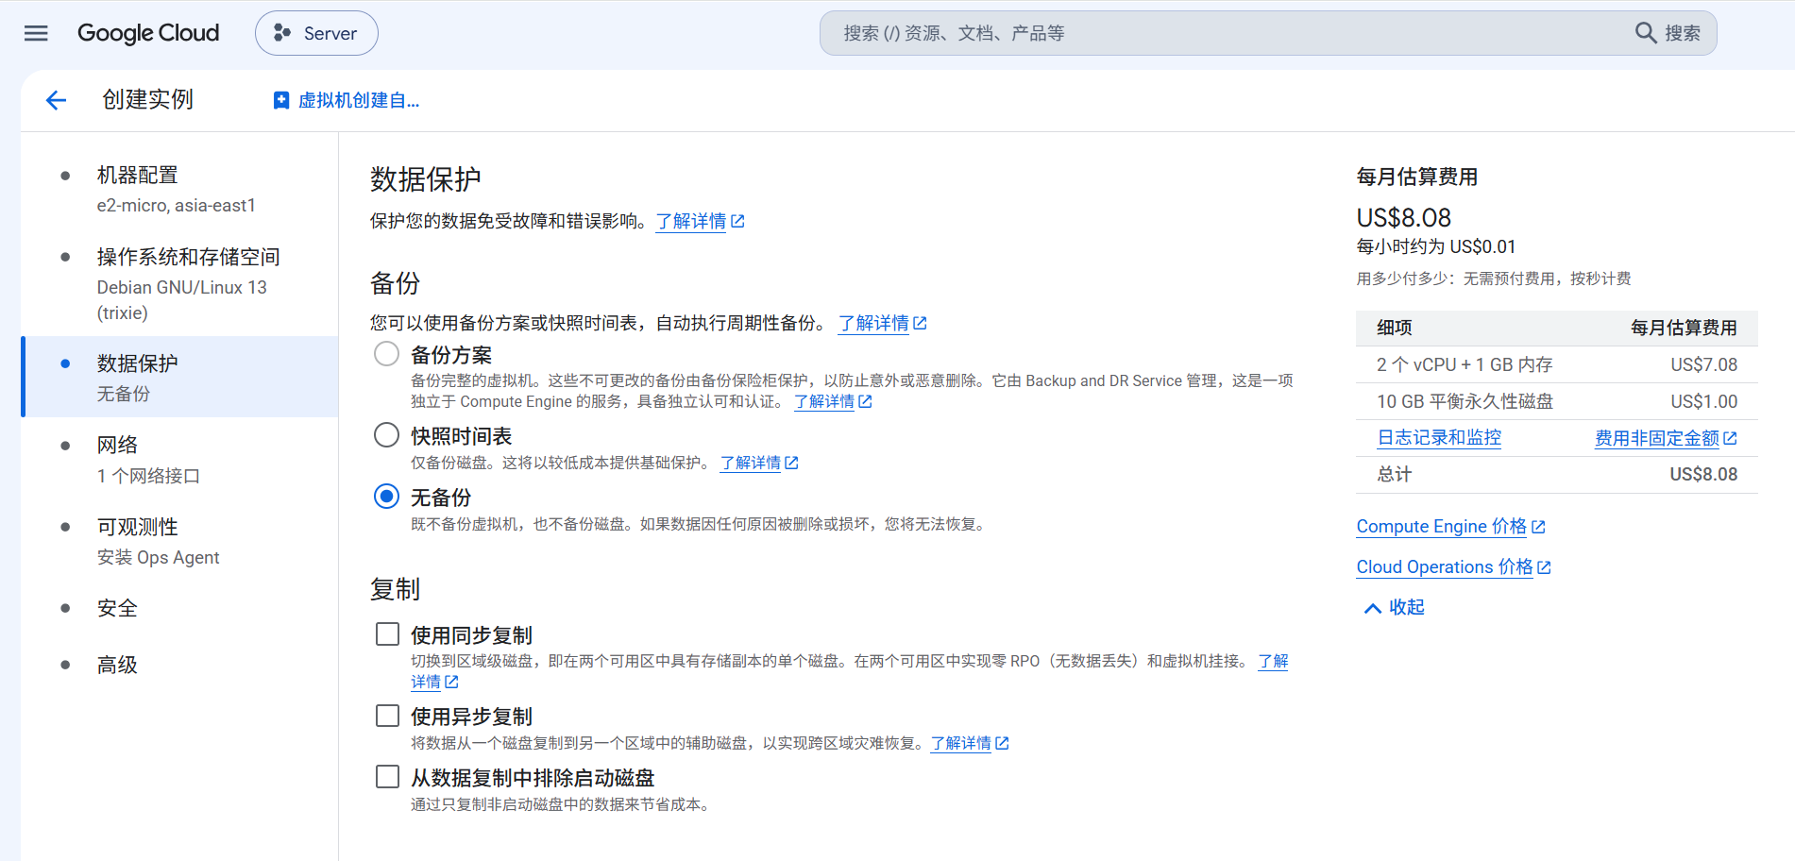Open the main navigation hamburger menu
The width and height of the screenshot is (1795, 861).
click(x=36, y=33)
